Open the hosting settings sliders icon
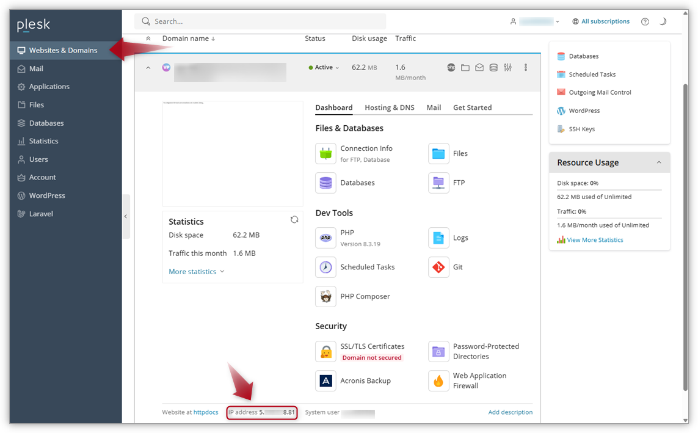Viewport: 698px width, 433px height. (x=507, y=67)
